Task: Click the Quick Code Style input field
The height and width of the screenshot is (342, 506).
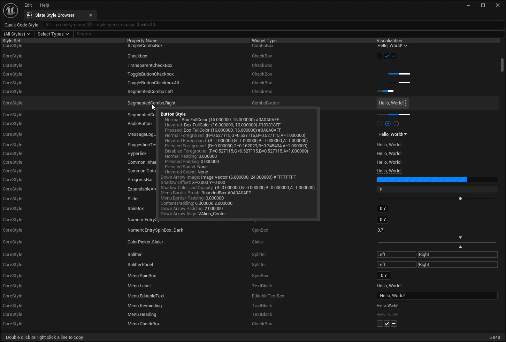Action: click(273, 25)
